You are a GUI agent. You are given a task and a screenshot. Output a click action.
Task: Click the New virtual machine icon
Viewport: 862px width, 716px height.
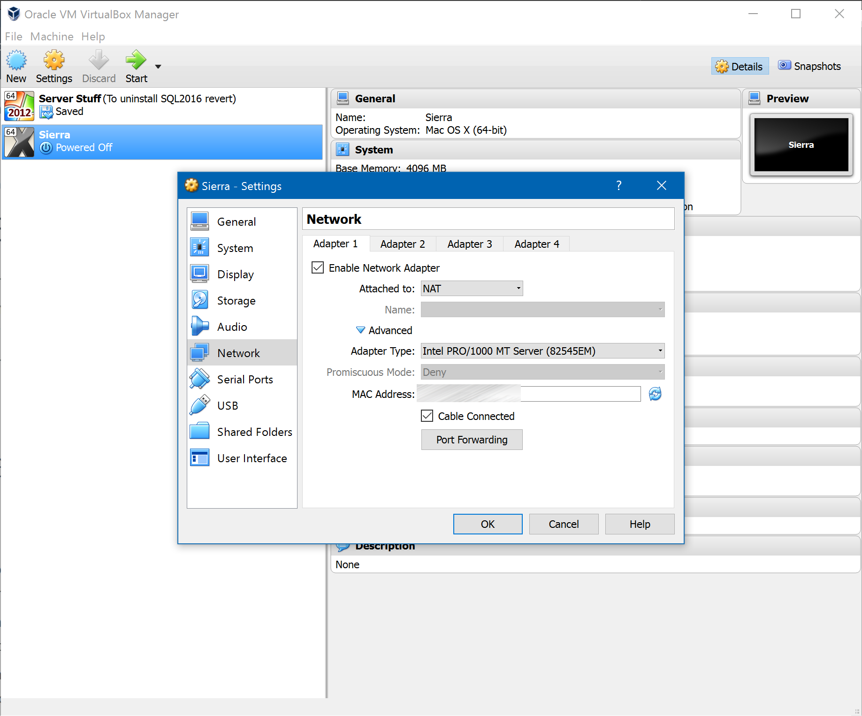16,61
